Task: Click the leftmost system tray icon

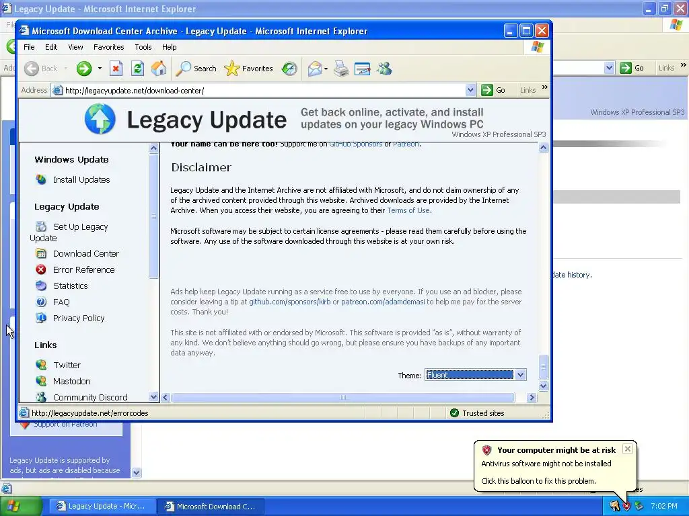Action: (614, 507)
